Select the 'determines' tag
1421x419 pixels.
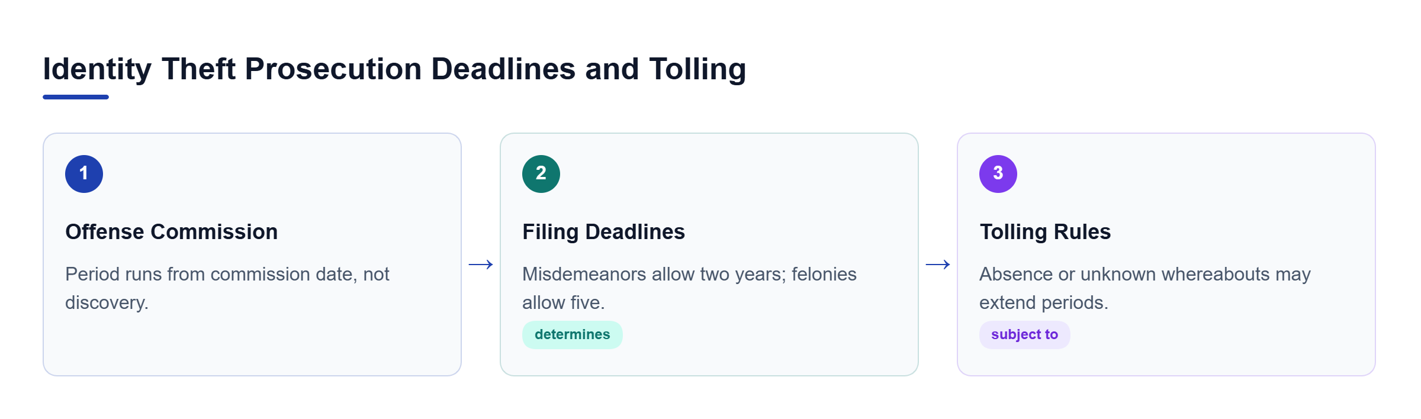pos(573,335)
